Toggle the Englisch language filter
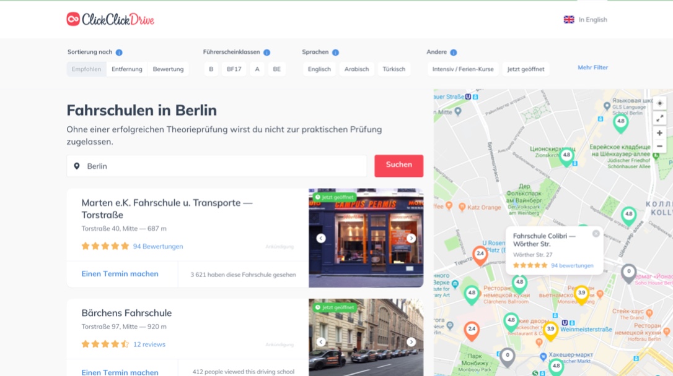This screenshot has height=376, width=673. [319, 69]
